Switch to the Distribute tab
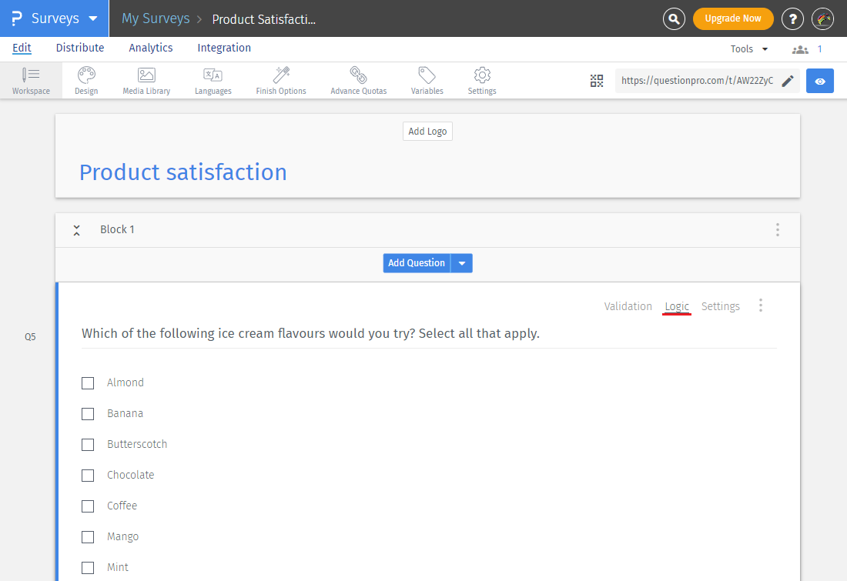 80,48
